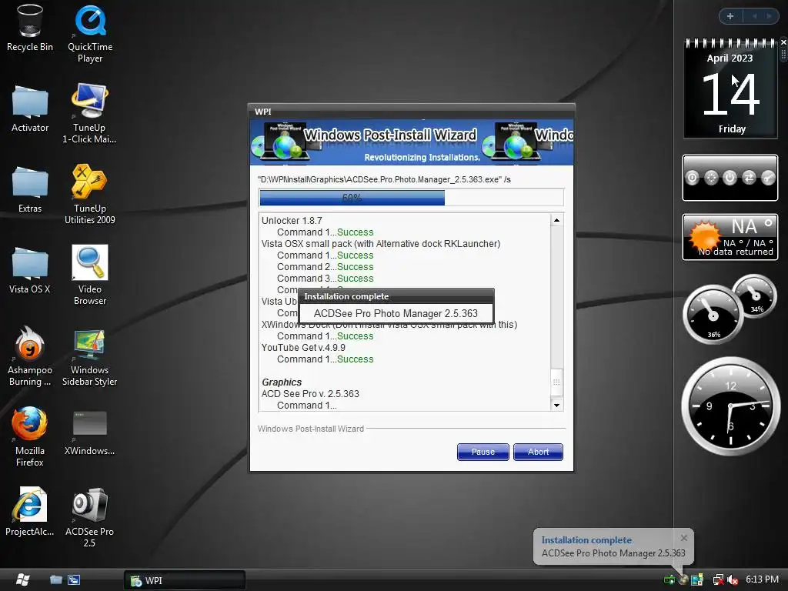Click the shutdown icon in control gadget
Viewport: 788px width, 591px height.
(x=692, y=178)
